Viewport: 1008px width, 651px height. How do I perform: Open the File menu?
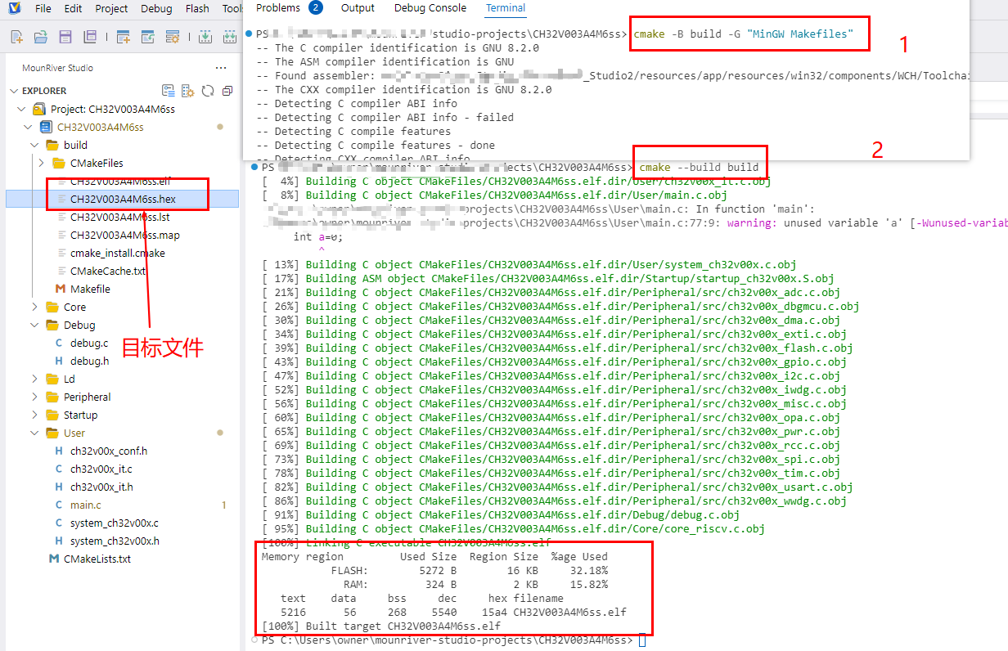(x=43, y=8)
